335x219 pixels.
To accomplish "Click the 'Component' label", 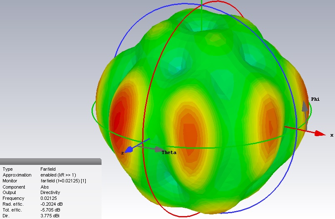I will [14, 187].
